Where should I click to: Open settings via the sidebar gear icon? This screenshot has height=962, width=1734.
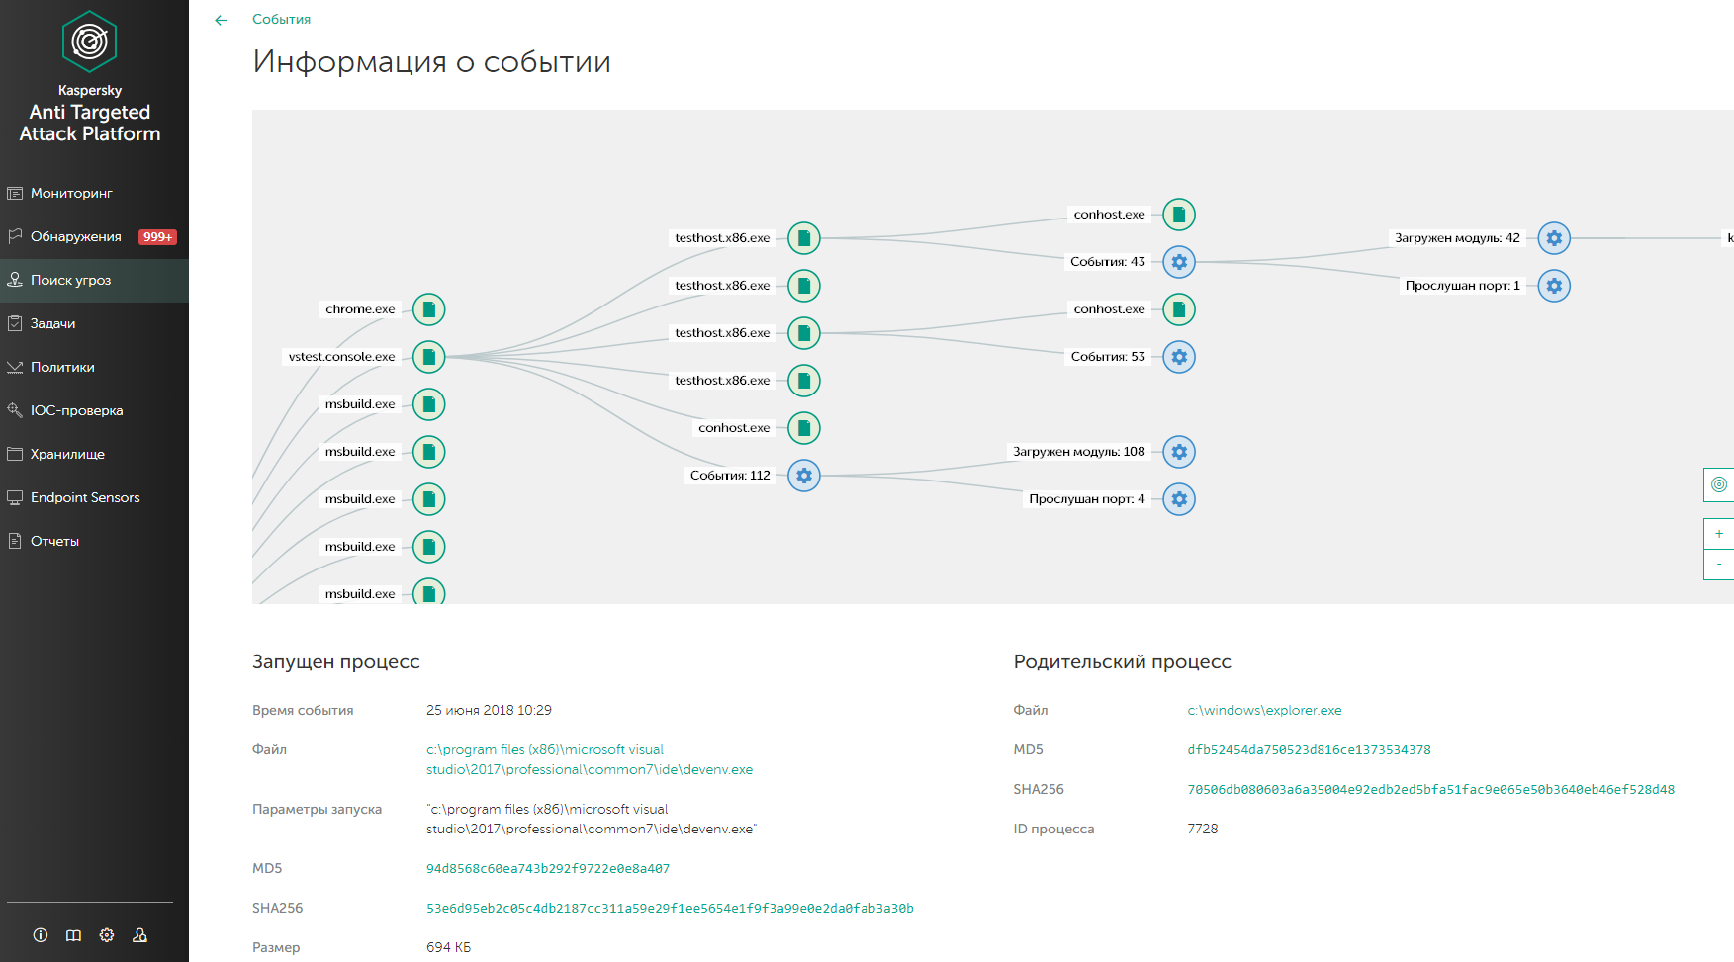coord(107,935)
